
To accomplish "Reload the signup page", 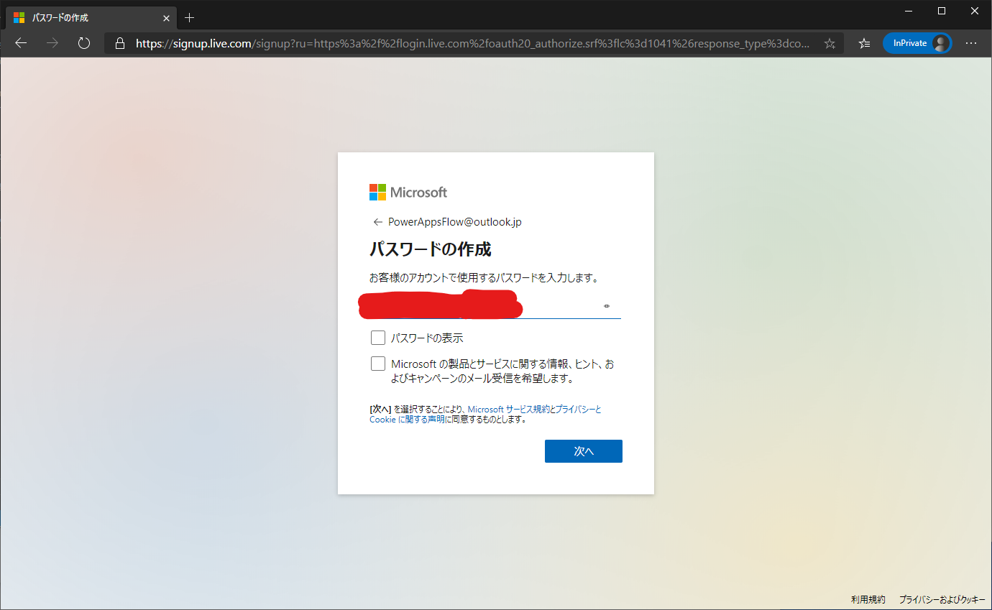I will click(84, 43).
